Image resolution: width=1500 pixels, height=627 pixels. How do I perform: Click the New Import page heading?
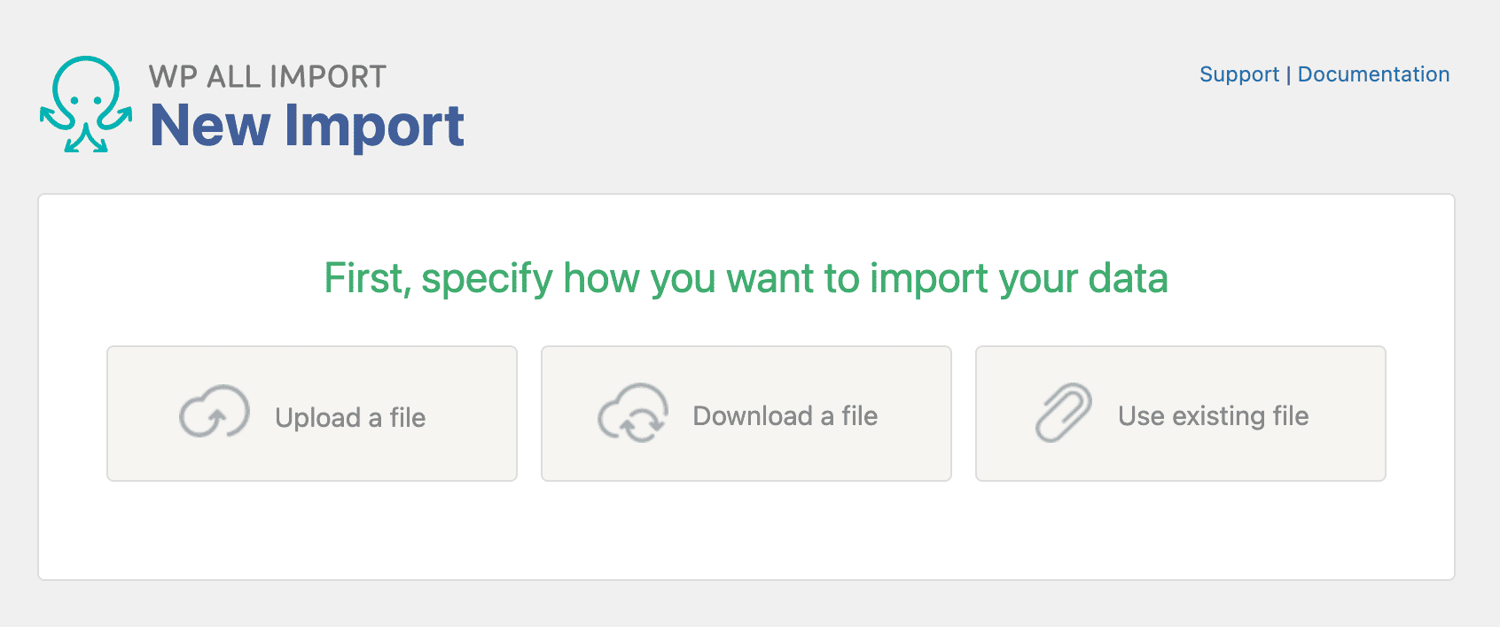[307, 126]
